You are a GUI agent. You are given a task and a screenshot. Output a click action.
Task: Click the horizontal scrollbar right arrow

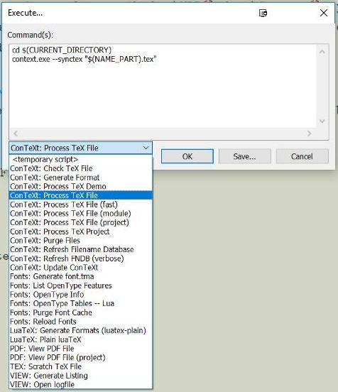310,134
